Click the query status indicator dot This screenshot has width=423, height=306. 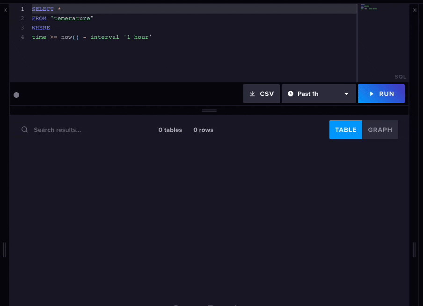(x=16, y=95)
